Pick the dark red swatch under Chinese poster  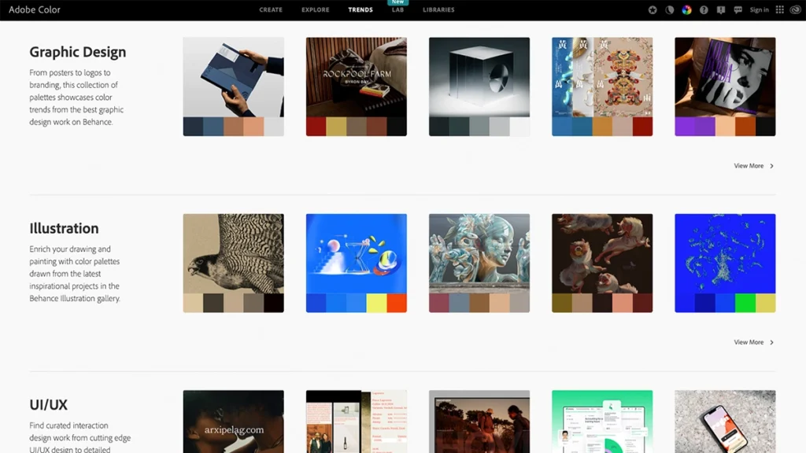pyautogui.click(x=642, y=127)
